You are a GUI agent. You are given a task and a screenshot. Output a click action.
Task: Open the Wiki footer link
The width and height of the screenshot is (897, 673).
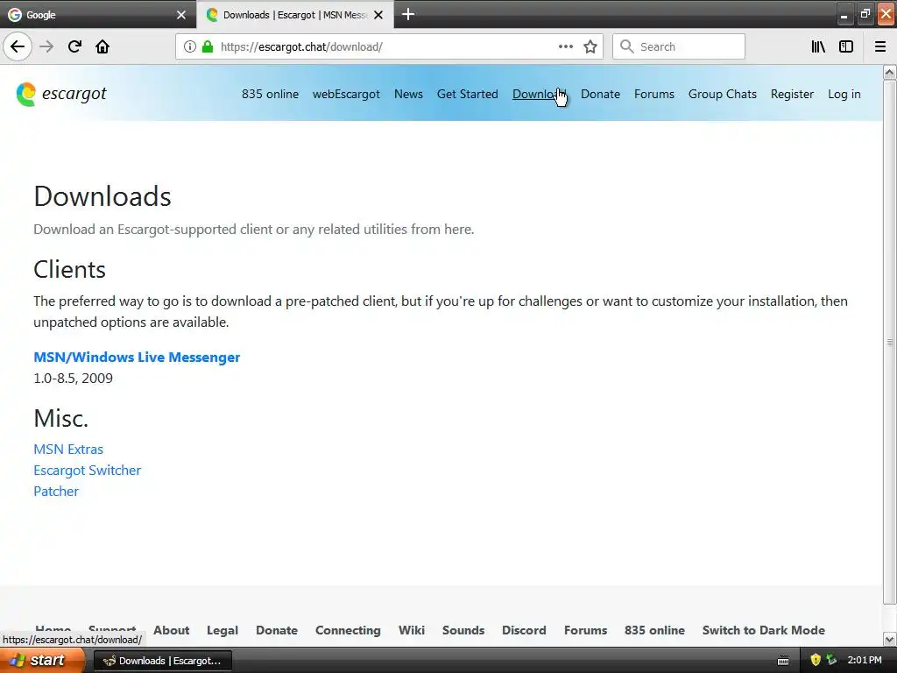pos(412,630)
